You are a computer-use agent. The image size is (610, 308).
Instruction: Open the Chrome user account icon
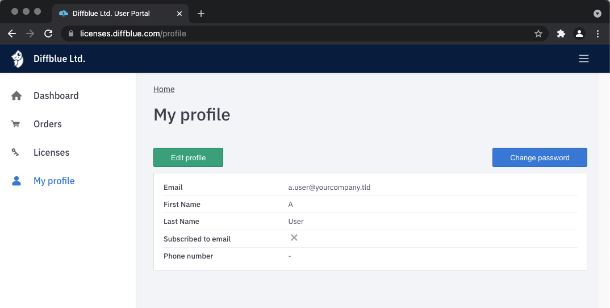coord(579,34)
